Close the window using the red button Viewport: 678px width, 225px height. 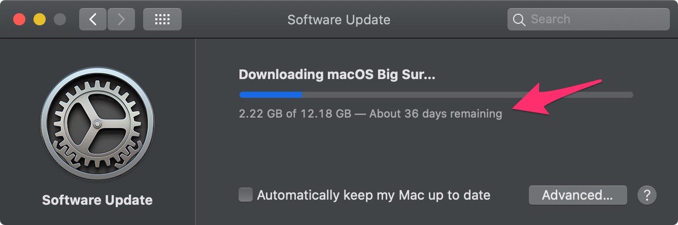19,19
